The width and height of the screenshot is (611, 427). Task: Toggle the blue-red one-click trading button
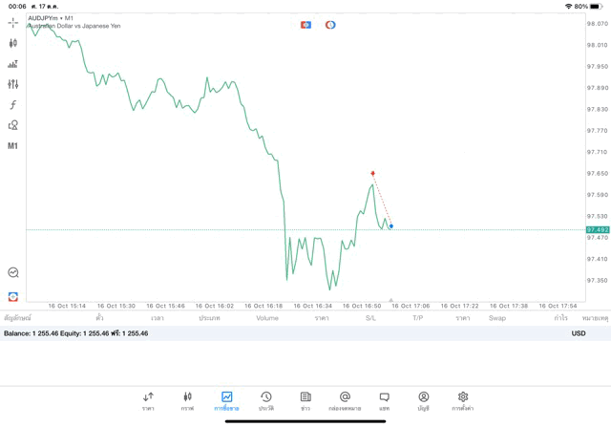(x=305, y=24)
